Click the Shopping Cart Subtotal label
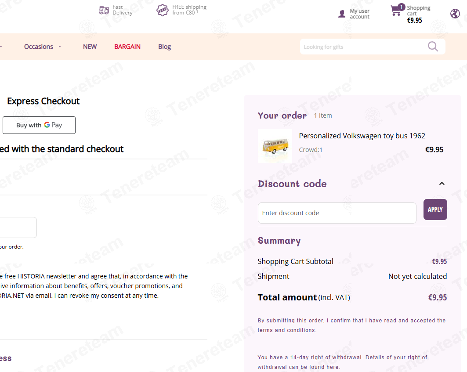Image resolution: width=467 pixels, height=372 pixels. click(x=295, y=261)
